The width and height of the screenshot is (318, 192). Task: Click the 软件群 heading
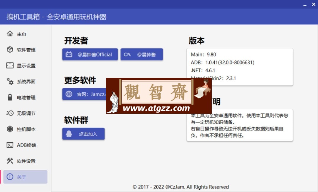pos(76,120)
